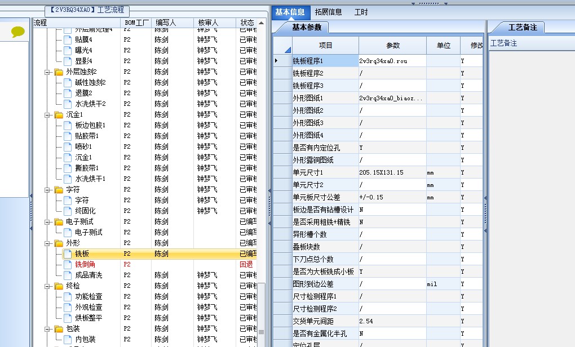The image size is (575, 347).
Task: Click the folder icon of 字符
Action: click(x=59, y=189)
